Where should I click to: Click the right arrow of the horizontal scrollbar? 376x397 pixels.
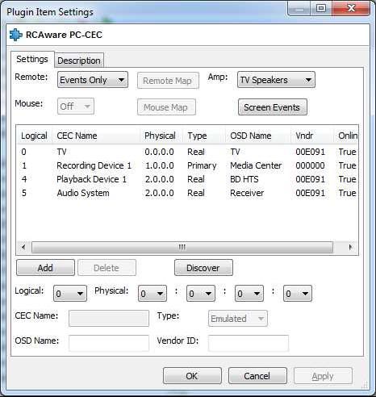click(350, 247)
